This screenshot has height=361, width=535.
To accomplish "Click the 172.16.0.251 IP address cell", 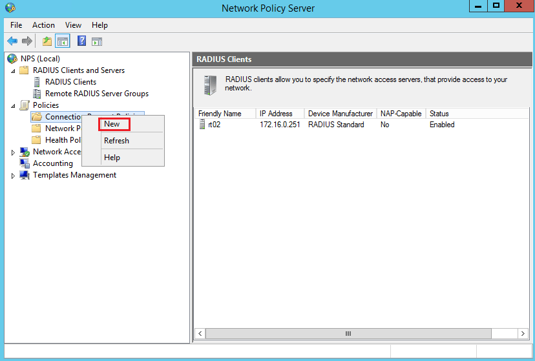I will (x=280, y=125).
